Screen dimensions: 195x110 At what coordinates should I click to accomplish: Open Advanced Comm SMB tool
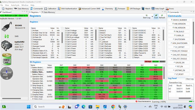pos(89,9)
